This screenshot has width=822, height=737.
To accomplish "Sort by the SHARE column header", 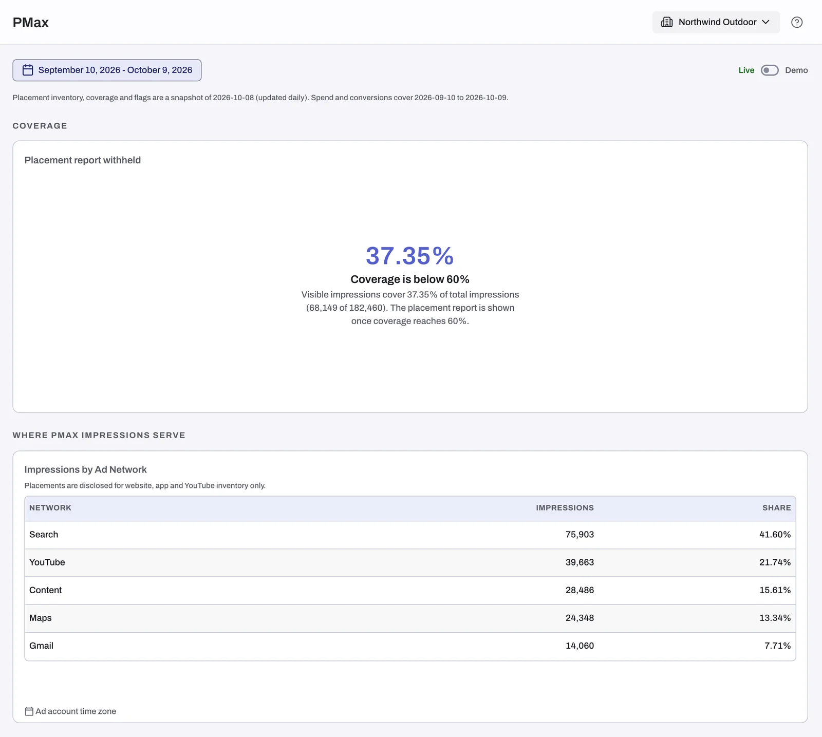I will click(x=776, y=508).
